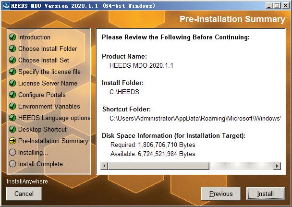Click the horizontal scrollbar right arrow

[277, 166]
